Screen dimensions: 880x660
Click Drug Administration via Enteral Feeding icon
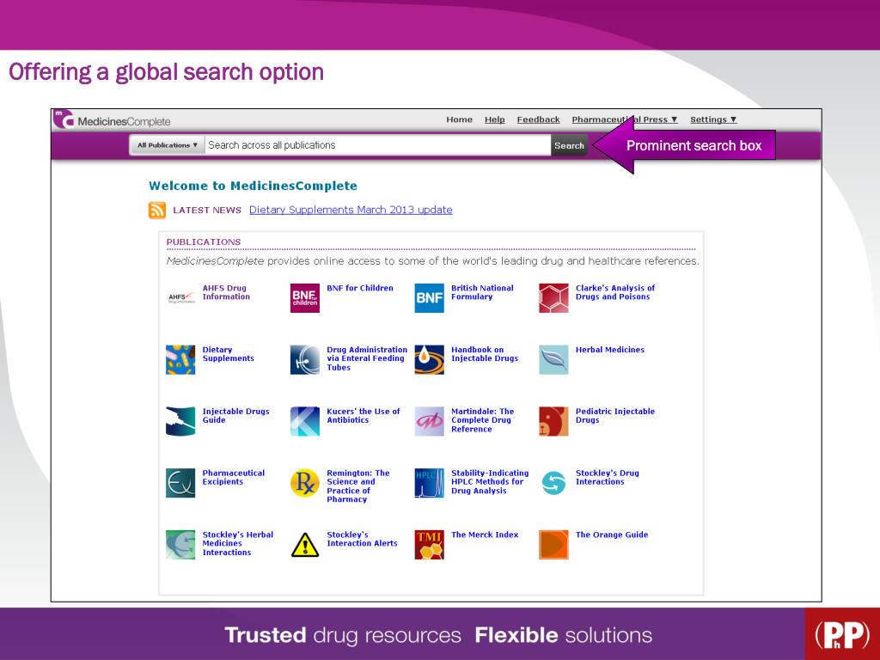(305, 359)
